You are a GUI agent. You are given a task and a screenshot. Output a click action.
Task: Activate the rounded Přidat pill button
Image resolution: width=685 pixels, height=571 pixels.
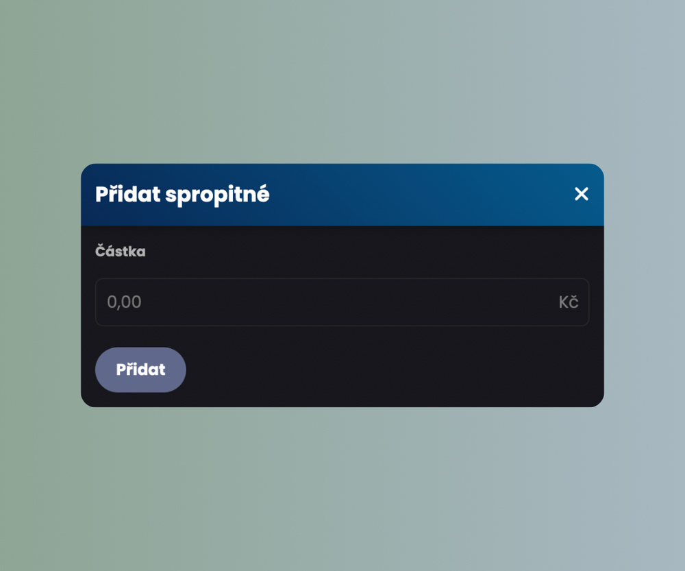coord(140,369)
